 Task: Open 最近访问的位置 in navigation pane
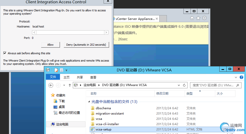coord(69,113)
